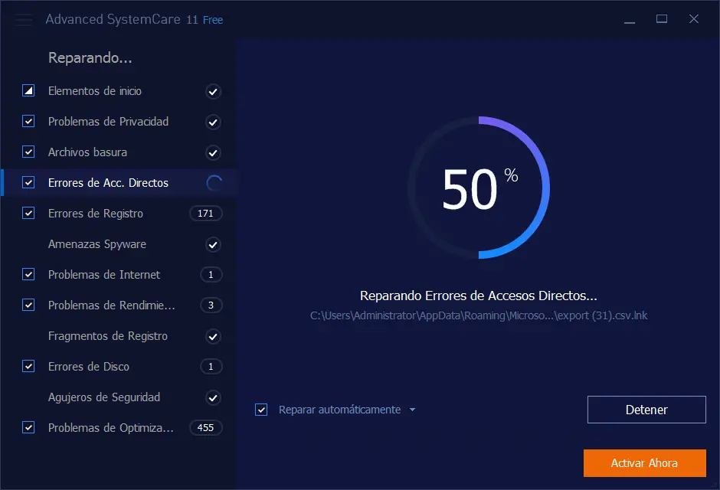
Task: Uncheck Errores de Registro checkbox
Action: pyautogui.click(x=28, y=213)
